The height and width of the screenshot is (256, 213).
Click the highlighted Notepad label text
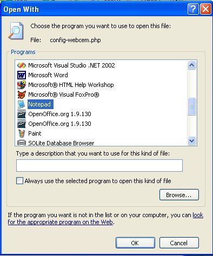(39, 104)
